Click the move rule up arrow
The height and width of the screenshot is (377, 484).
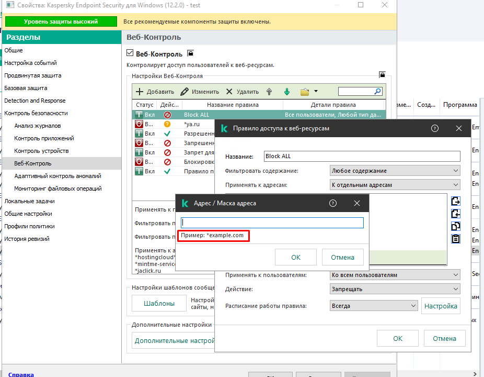pyautogui.click(x=269, y=92)
